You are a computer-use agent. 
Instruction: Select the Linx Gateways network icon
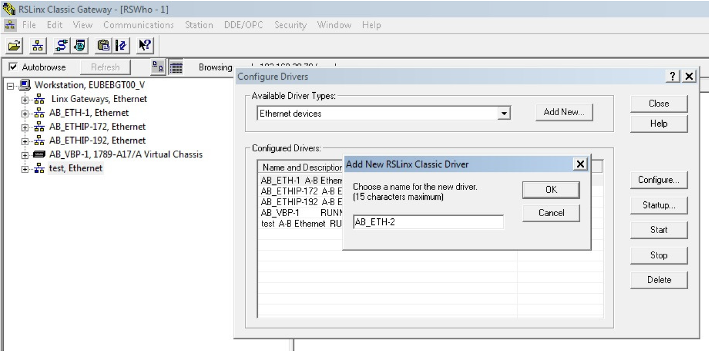pyautogui.click(x=40, y=99)
